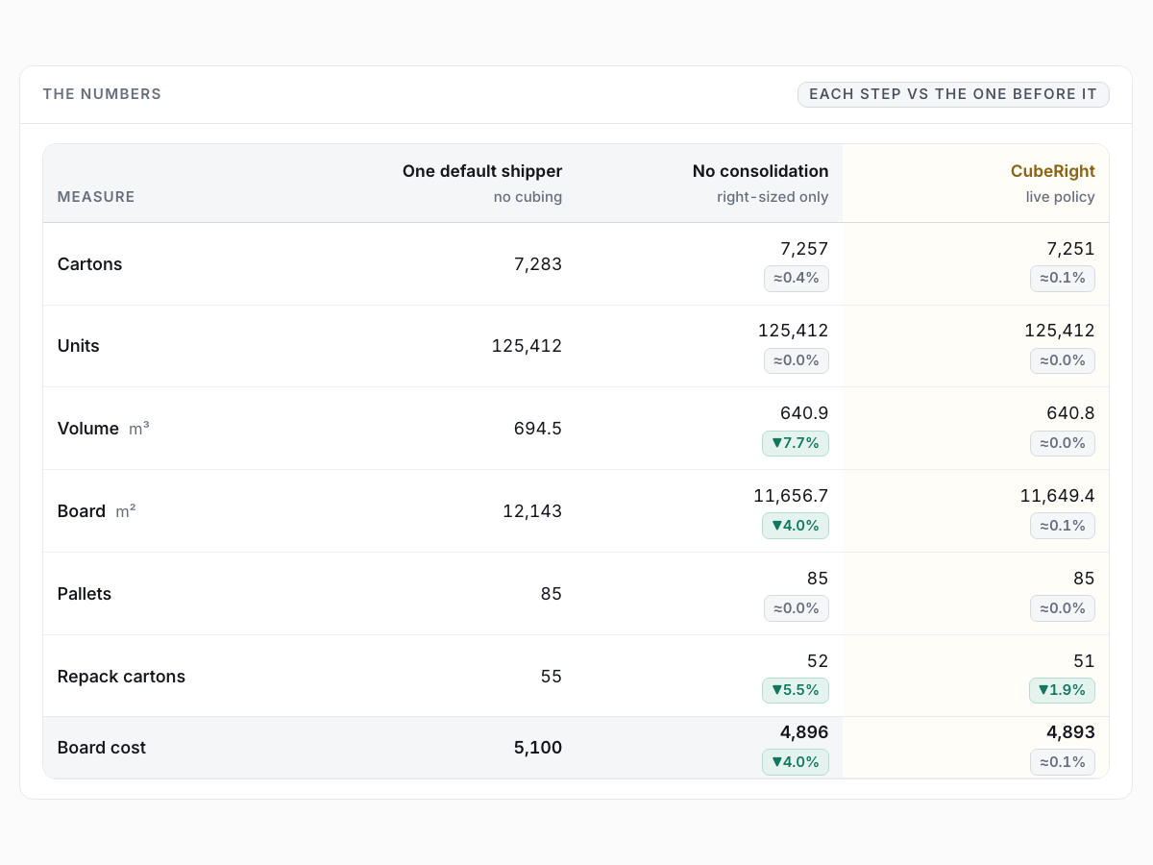Click the ≈0.1% badge in Board m² row
The image size is (1153, 865).
pos(1063,526)
